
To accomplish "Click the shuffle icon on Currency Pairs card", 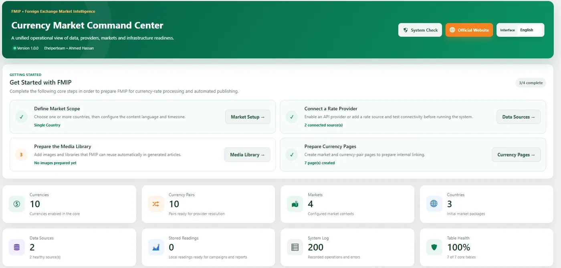I will pyautogui.click(x=156, y=204).
